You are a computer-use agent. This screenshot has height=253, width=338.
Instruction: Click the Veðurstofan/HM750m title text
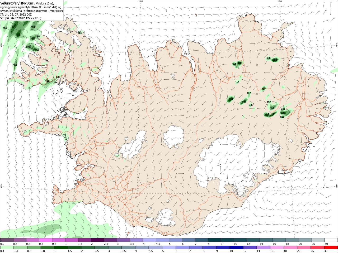[17, 3]
